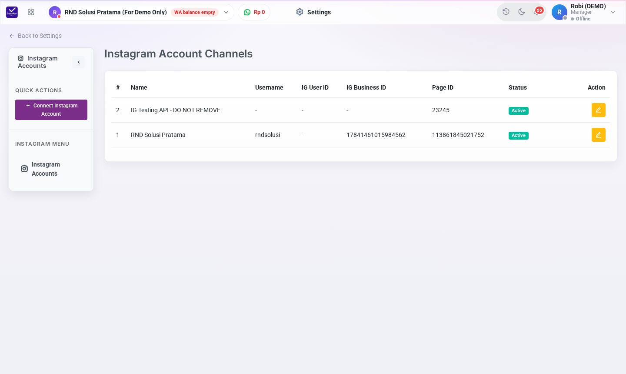Viewport: 626px width, 374px height.
Task: Click the Status column header
Action: coord(518,87)
